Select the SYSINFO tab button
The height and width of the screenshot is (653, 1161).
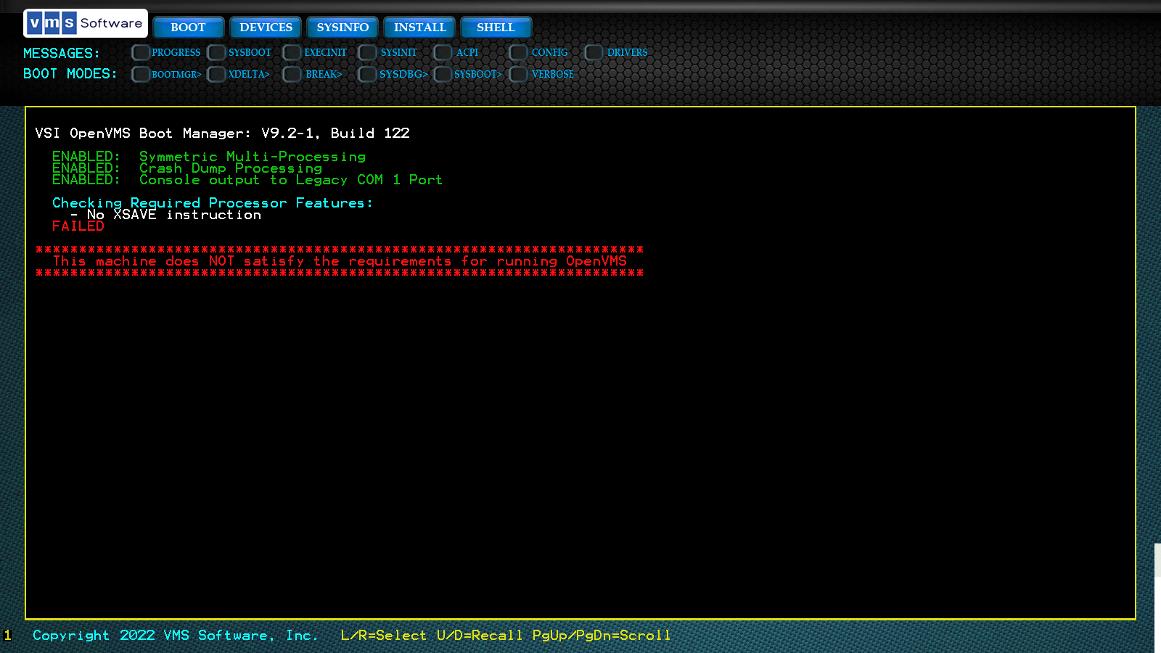342,28
